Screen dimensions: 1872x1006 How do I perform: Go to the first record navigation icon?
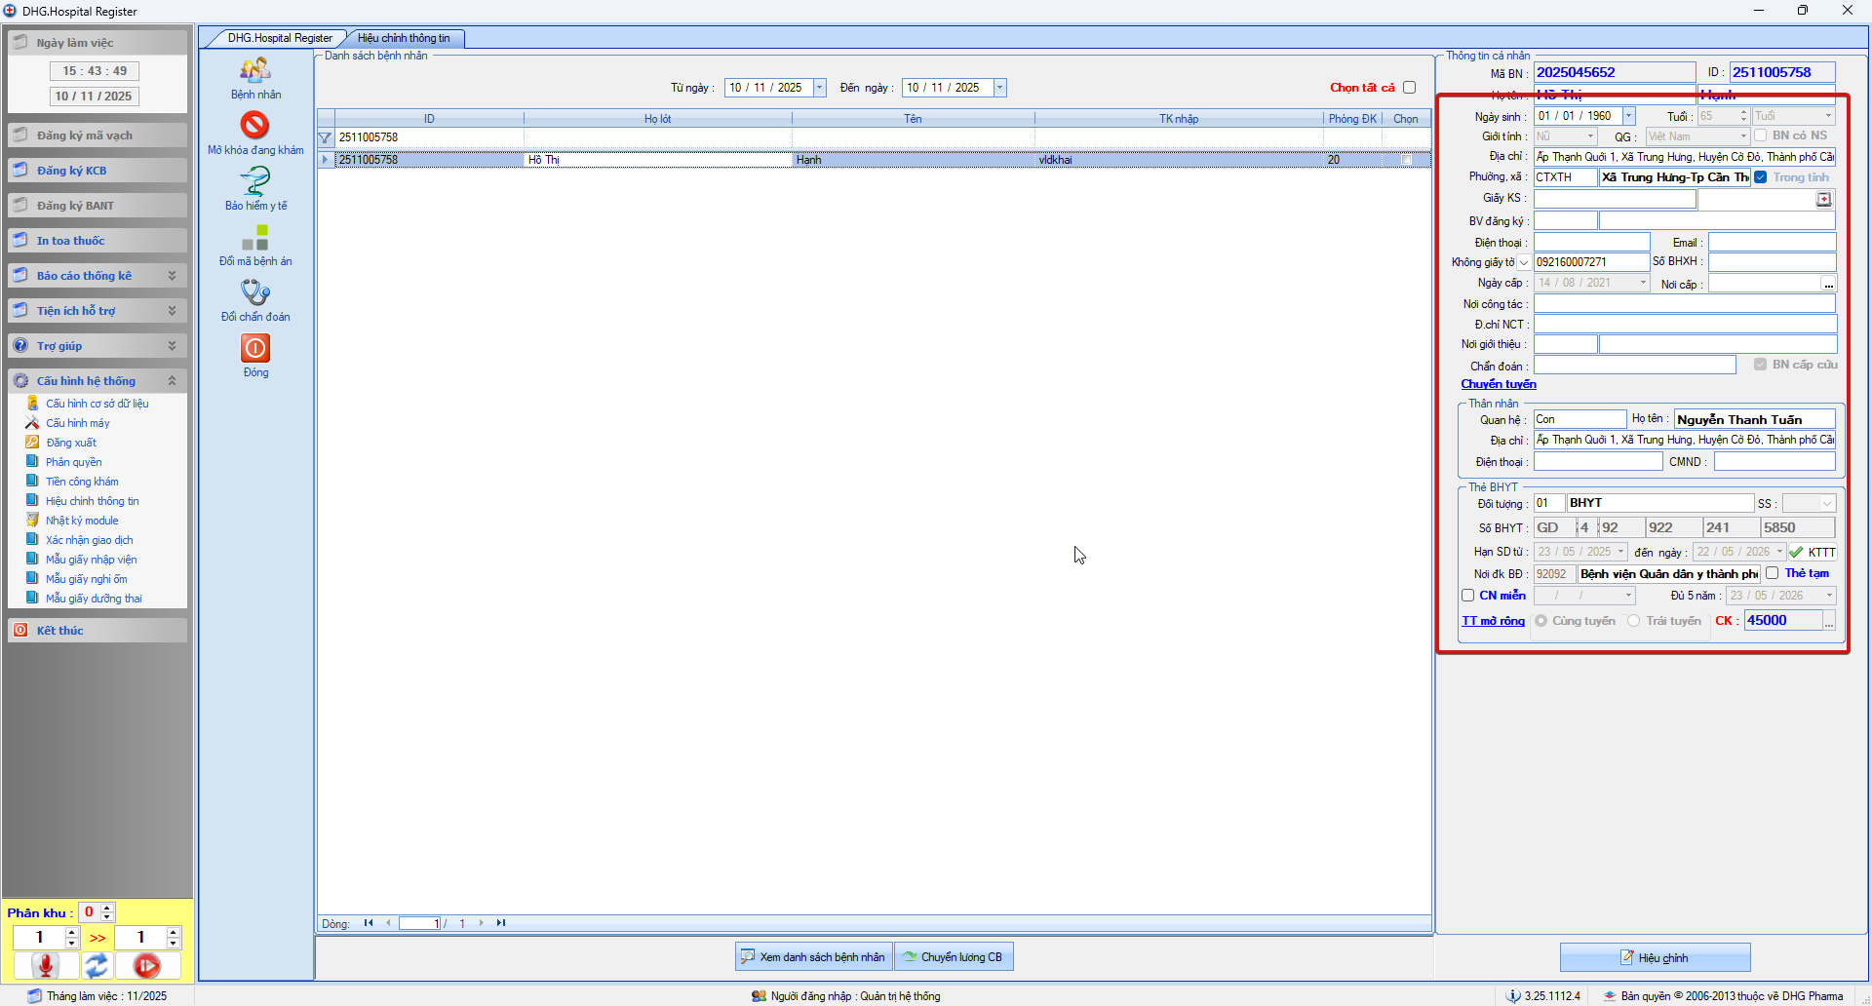click(x=369, y=923)
